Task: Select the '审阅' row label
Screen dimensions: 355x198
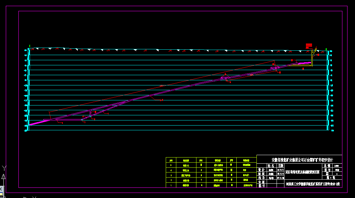Action: tap(261, 182)
